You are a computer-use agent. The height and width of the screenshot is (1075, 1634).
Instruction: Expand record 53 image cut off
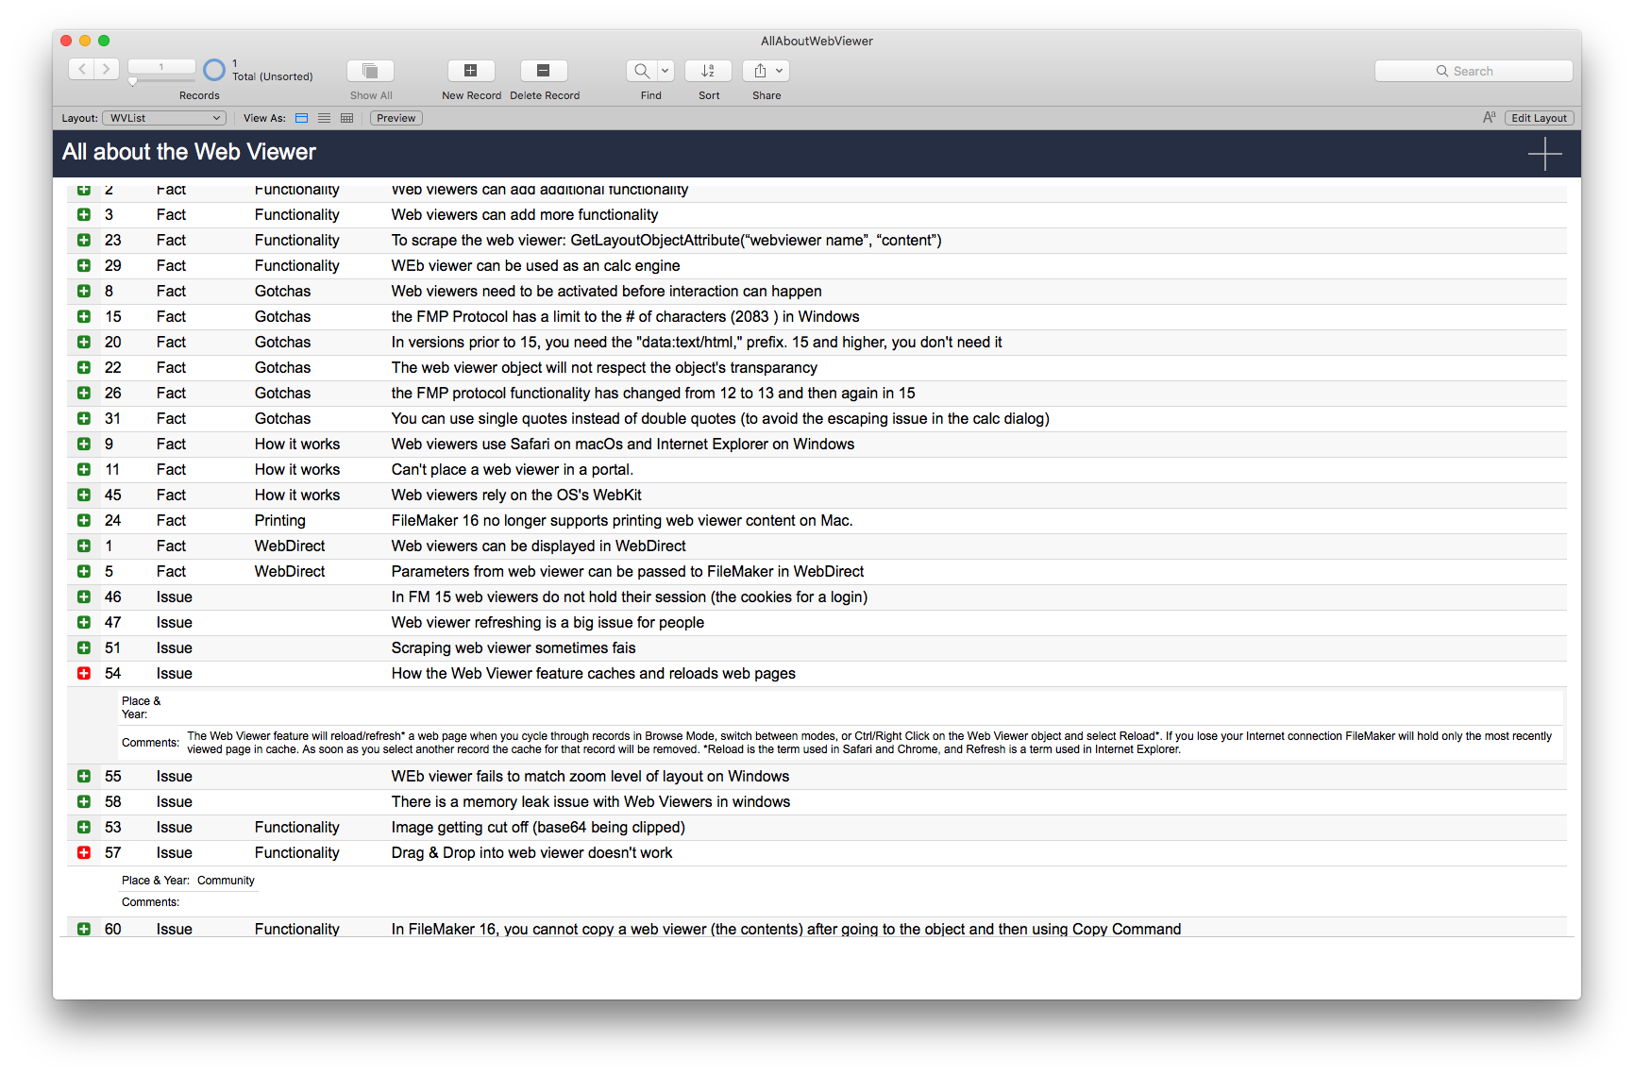[x=84, y=828]
